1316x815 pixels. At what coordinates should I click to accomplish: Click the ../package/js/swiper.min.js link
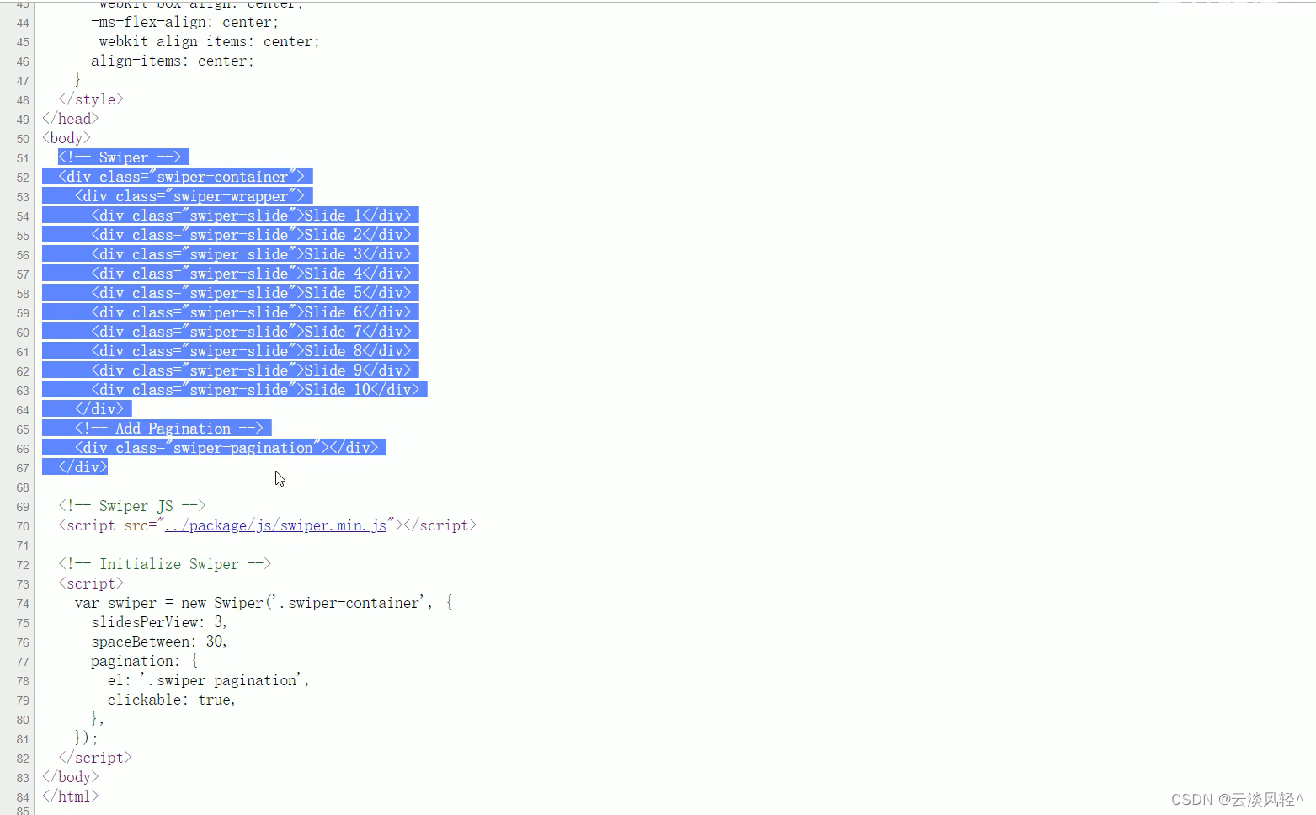275,525
